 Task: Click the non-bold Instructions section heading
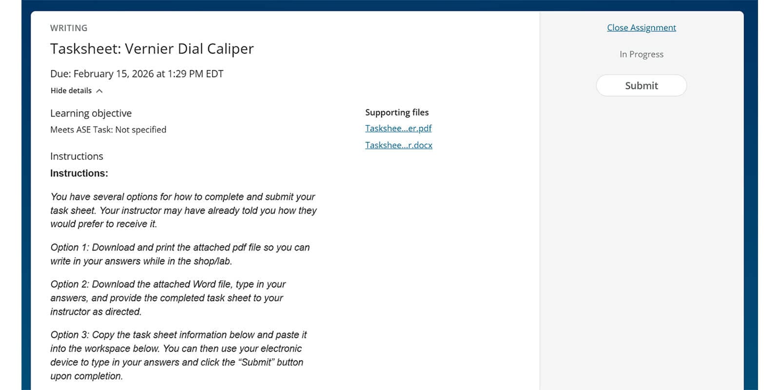77,156
